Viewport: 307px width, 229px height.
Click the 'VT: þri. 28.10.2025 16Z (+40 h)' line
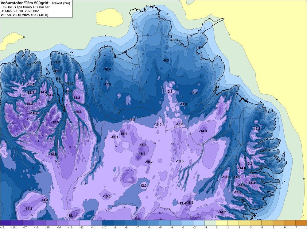(x=24, y=15)
